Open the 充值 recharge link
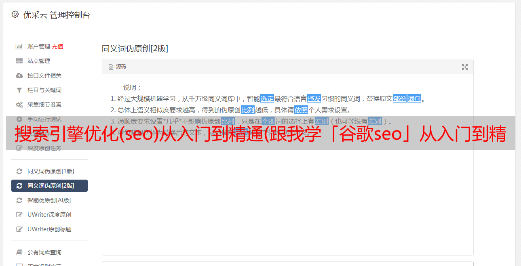The image size is (521, 266). [x=57, y=46]
